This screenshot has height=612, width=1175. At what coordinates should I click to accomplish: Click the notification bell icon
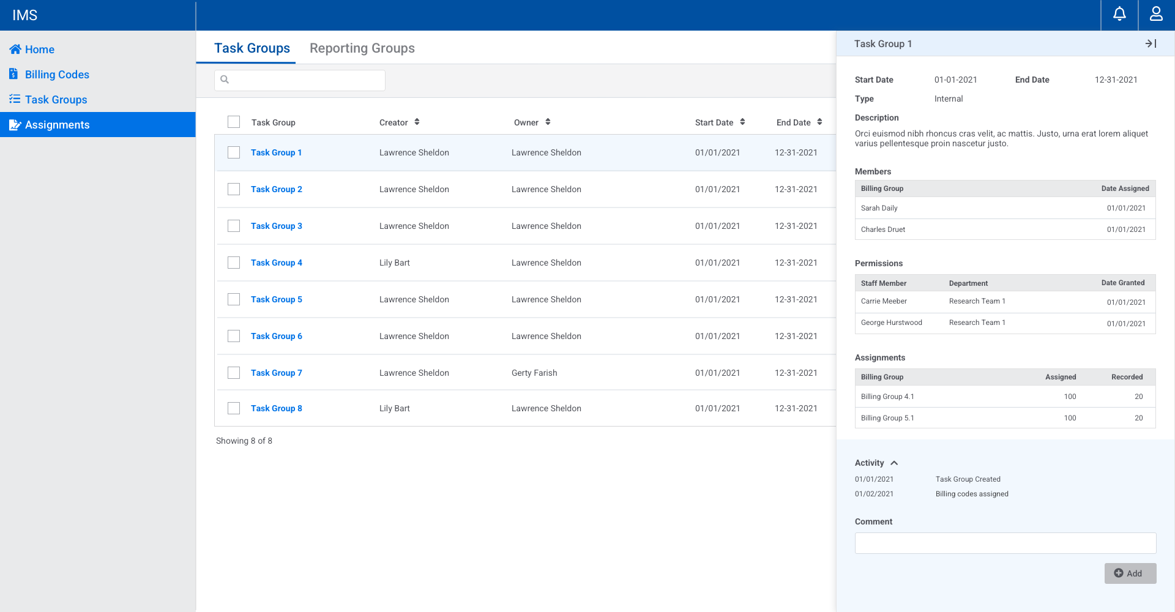pyautogui.click(x=1119, y=14)
